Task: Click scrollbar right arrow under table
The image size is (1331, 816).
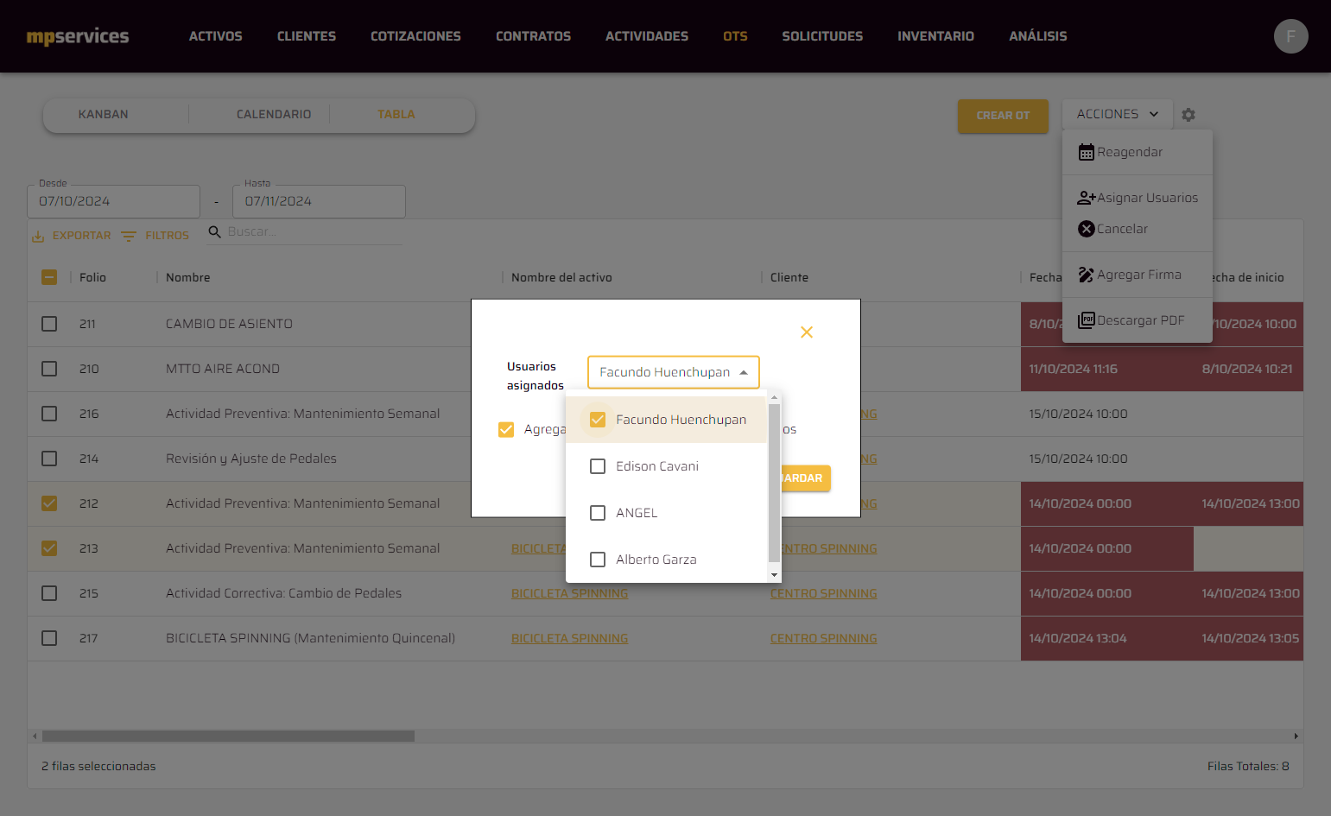Action: (1296, 736)
